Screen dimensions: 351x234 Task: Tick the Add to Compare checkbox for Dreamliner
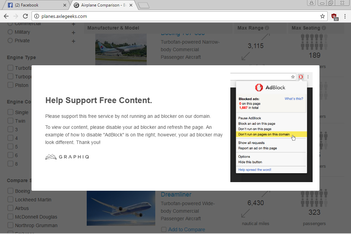[x=164, y=230]
